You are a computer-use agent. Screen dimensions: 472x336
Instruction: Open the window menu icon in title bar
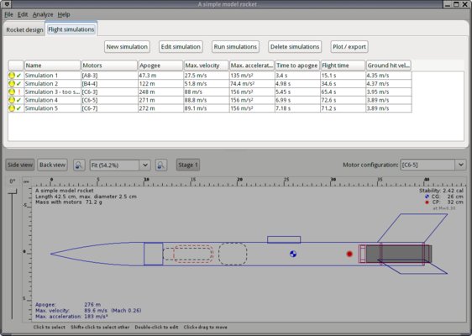pos(7,4)
